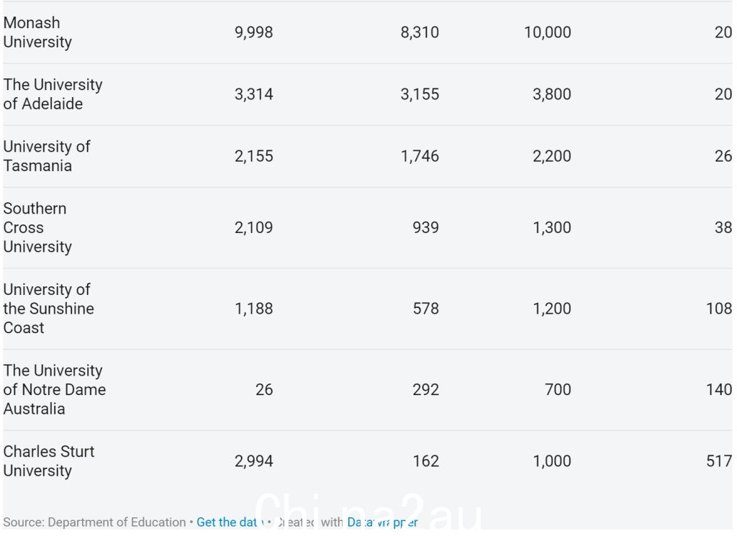Select the University of Tasmania row label
This screenshot has width=737, height=536.
(x=47, y=156)
